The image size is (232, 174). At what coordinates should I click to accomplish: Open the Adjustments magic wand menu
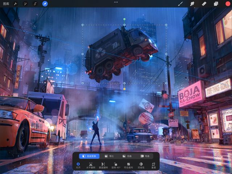coord(25,4)
